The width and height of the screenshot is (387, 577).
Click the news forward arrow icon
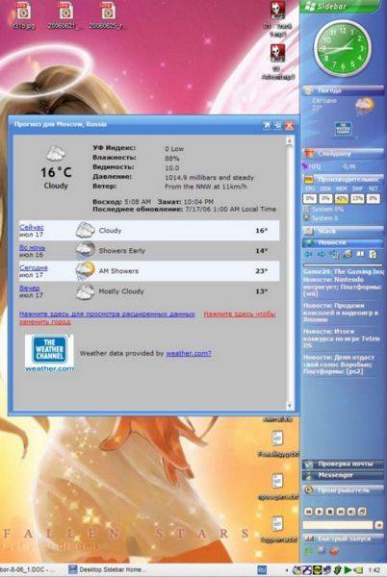click(322, 254)
